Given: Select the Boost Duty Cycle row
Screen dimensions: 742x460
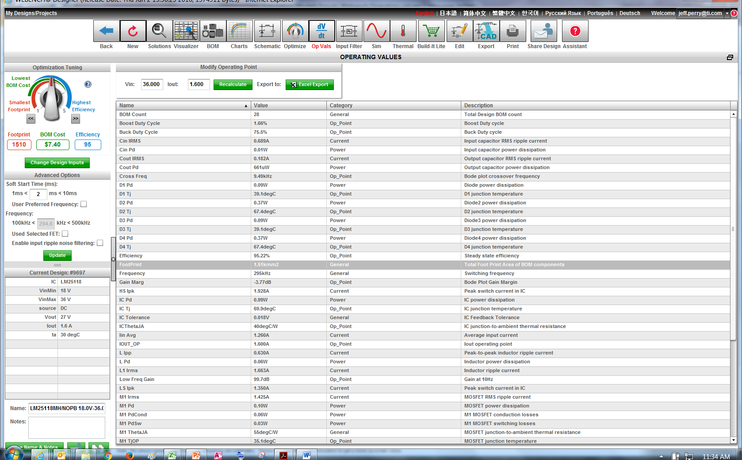Looking at the screenshot, I should [423, 123].
